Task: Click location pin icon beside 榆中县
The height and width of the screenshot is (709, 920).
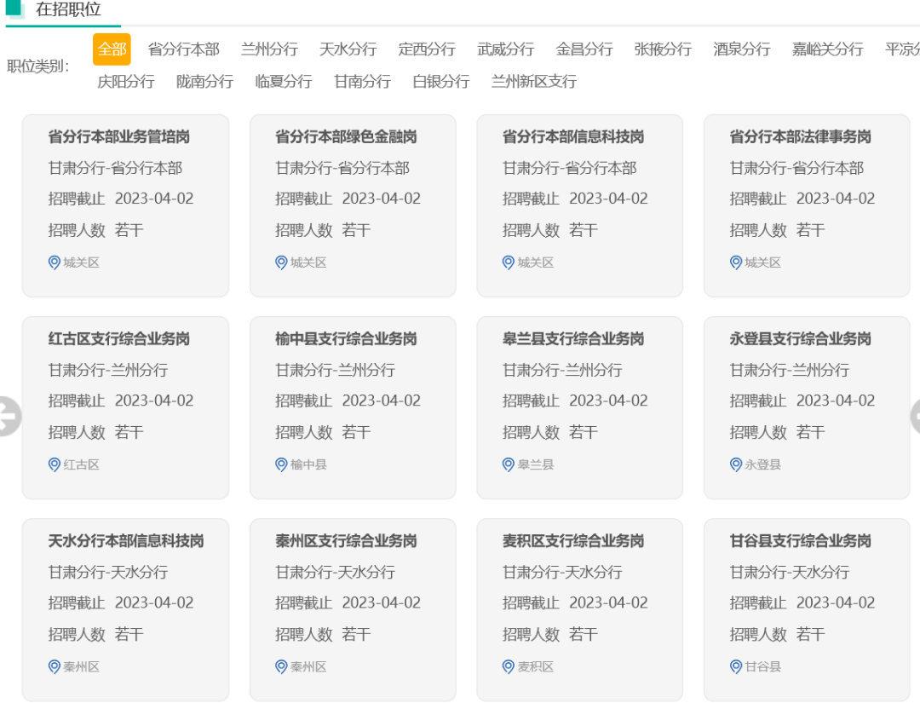Action: point(281,464)
